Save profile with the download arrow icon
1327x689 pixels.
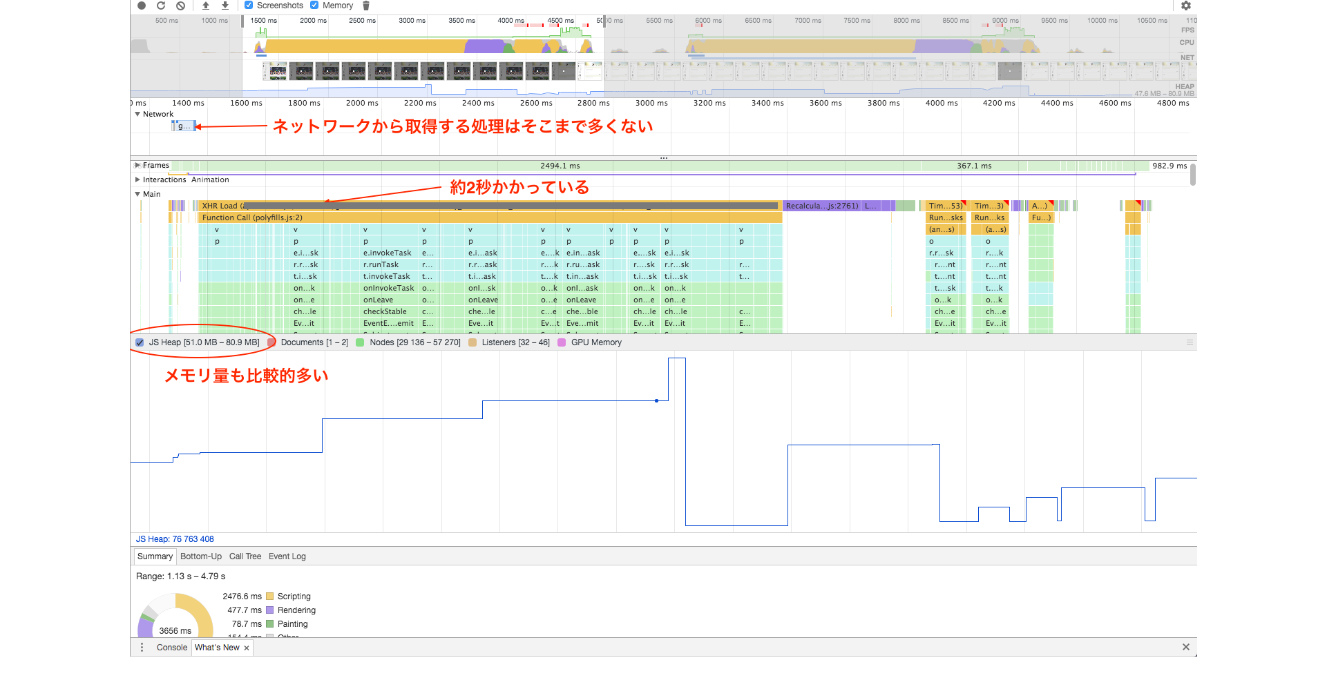pos(225,6)
